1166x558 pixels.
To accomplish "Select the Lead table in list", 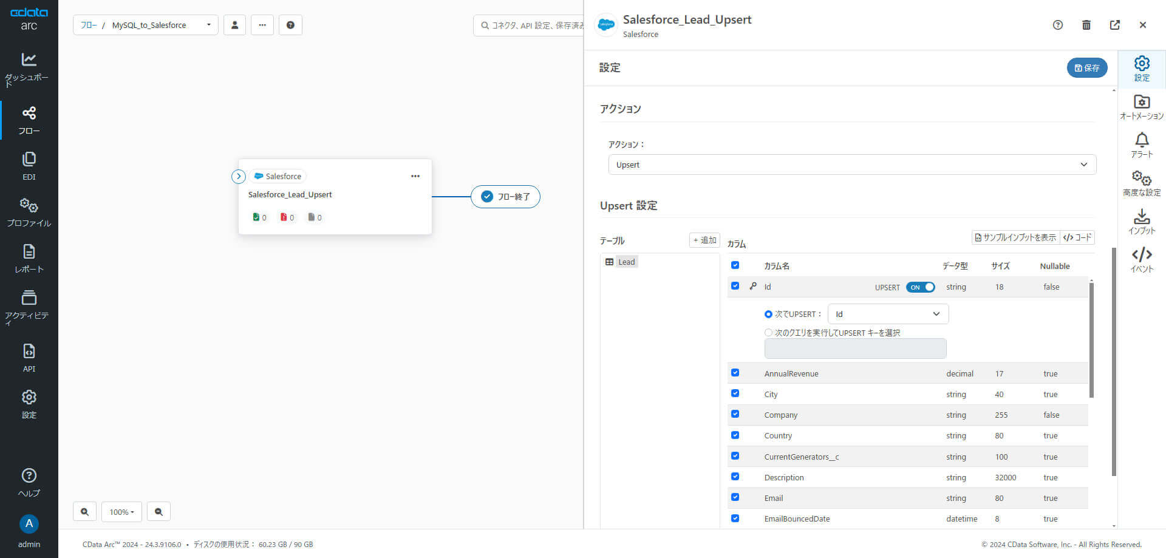I will coord(626,262).
